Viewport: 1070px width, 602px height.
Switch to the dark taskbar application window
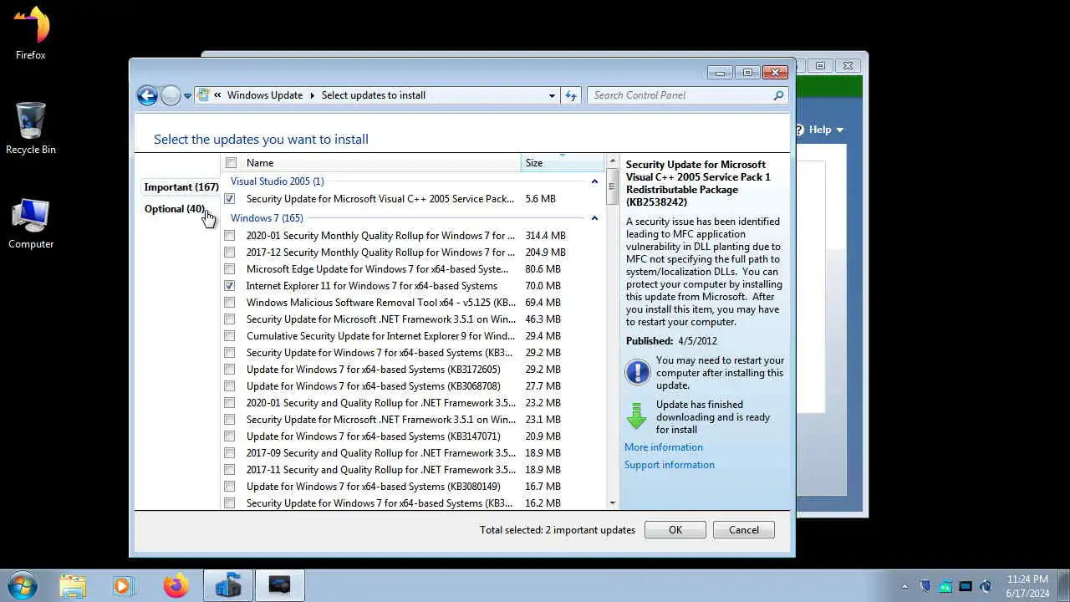click(x=279, y=586)
